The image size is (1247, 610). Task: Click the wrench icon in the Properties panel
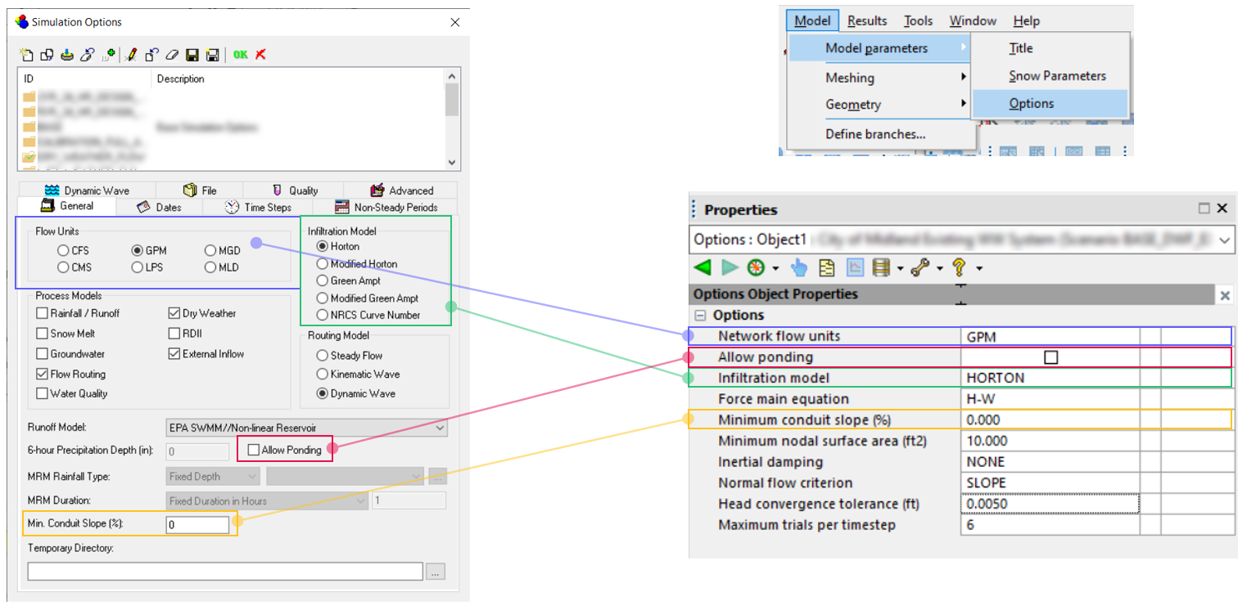920,267
